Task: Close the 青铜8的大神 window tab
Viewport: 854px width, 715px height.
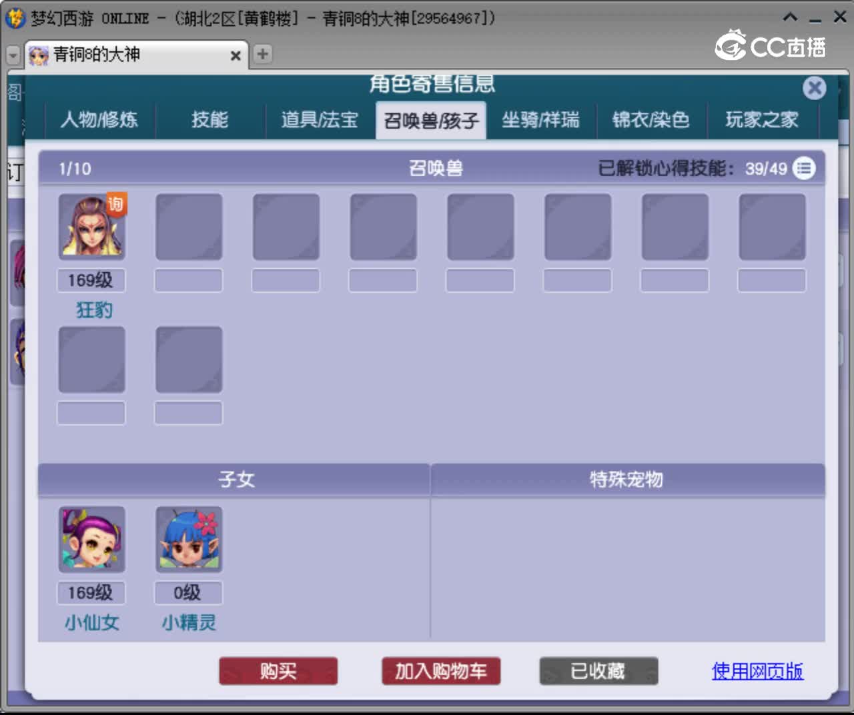Action: pyautogui.click(x=236, y=56)
